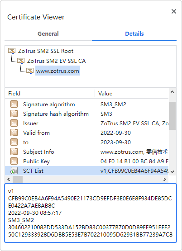Click the Issuer value ZoTrus SM2 EV SSL CA
This screenshot has width=182, height=251.
(x=134, y=123)
